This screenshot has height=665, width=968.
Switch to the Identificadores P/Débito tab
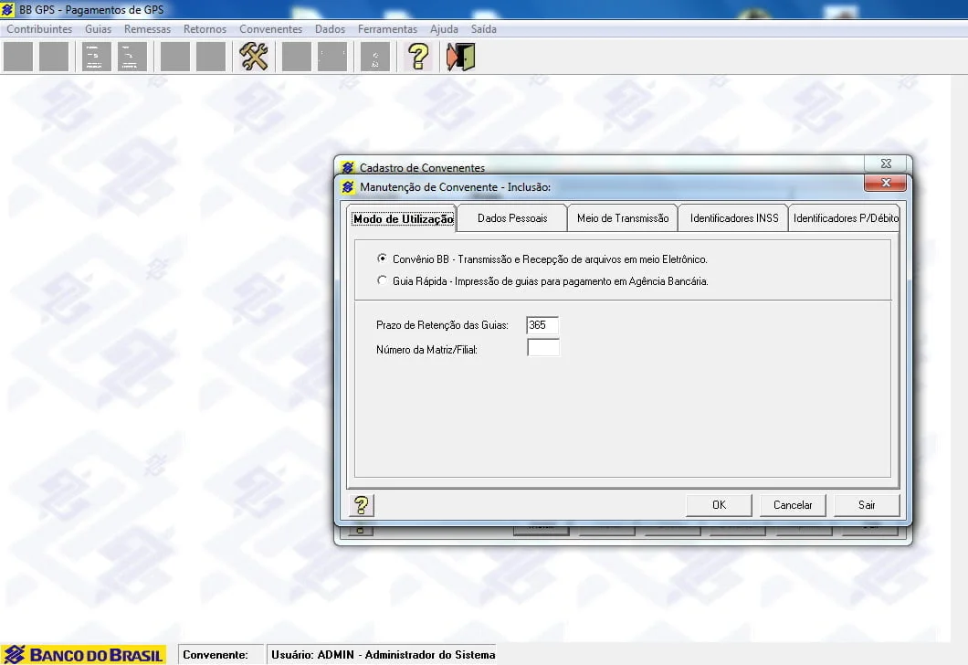[844, 218]
